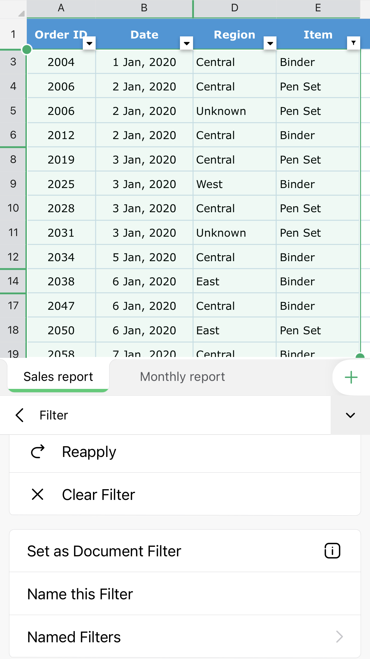The height and width of the screenshot is (659, 370).
Task: Tap the Reapply arrow icon
Action: [38, 452]
